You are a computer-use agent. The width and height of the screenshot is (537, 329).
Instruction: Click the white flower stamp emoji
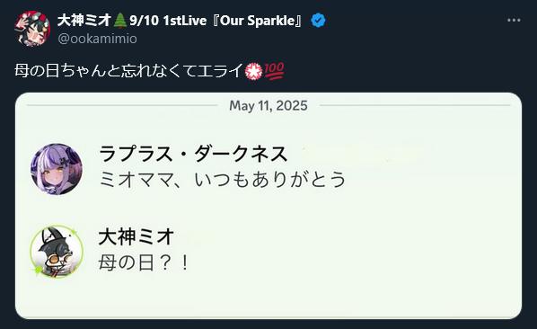pyautogui.click(x=254, y=71)
